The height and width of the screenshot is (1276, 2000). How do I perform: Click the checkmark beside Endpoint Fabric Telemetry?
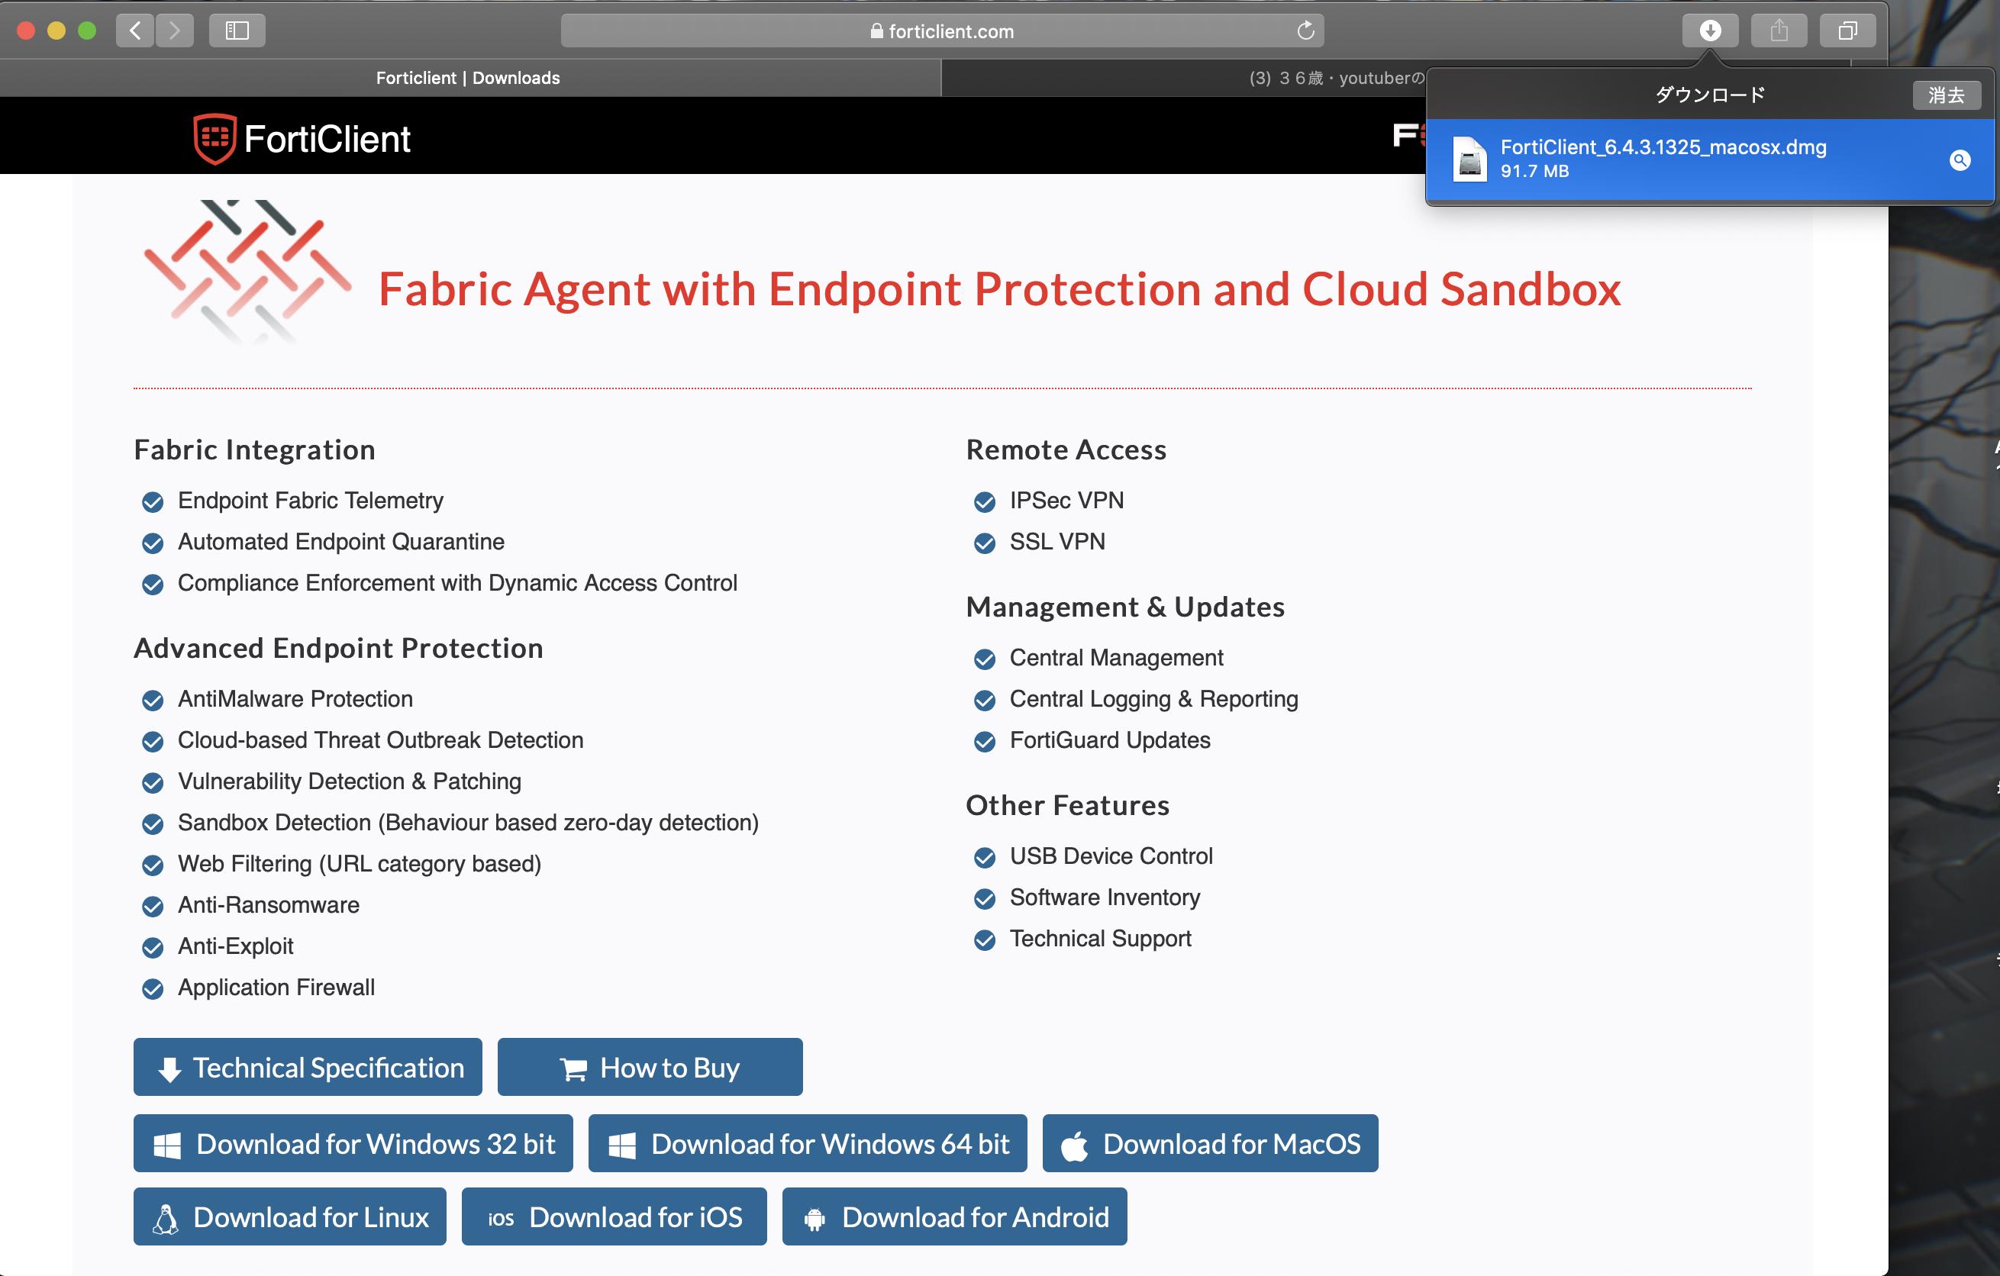(x=153, y=501)
